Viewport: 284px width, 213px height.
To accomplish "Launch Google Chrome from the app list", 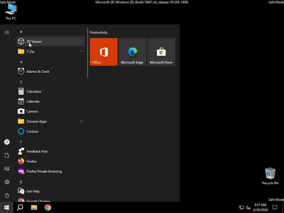I will (51, 199).
